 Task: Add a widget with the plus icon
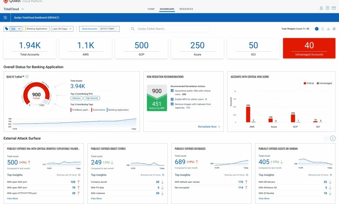point(316,29)
